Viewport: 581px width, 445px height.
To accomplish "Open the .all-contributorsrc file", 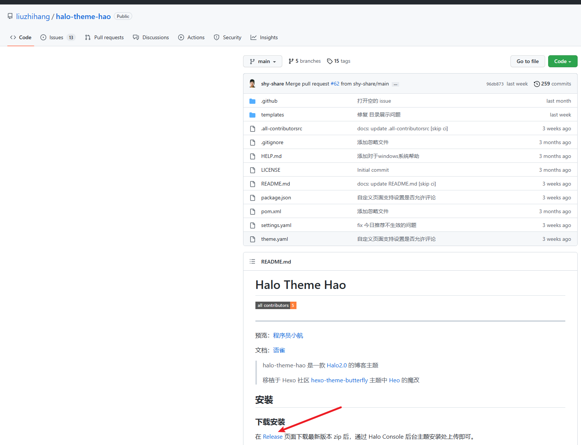I will click(282, 128).
